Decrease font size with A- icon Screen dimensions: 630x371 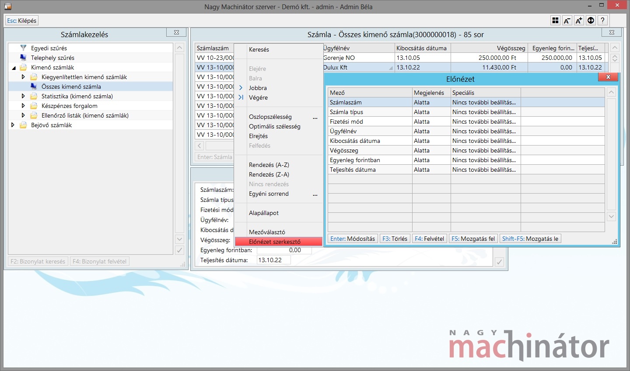(x=567, y=21)
